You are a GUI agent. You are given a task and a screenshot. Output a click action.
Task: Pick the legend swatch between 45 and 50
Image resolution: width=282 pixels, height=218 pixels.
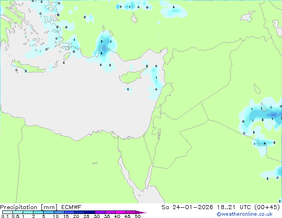pos(131,212)
